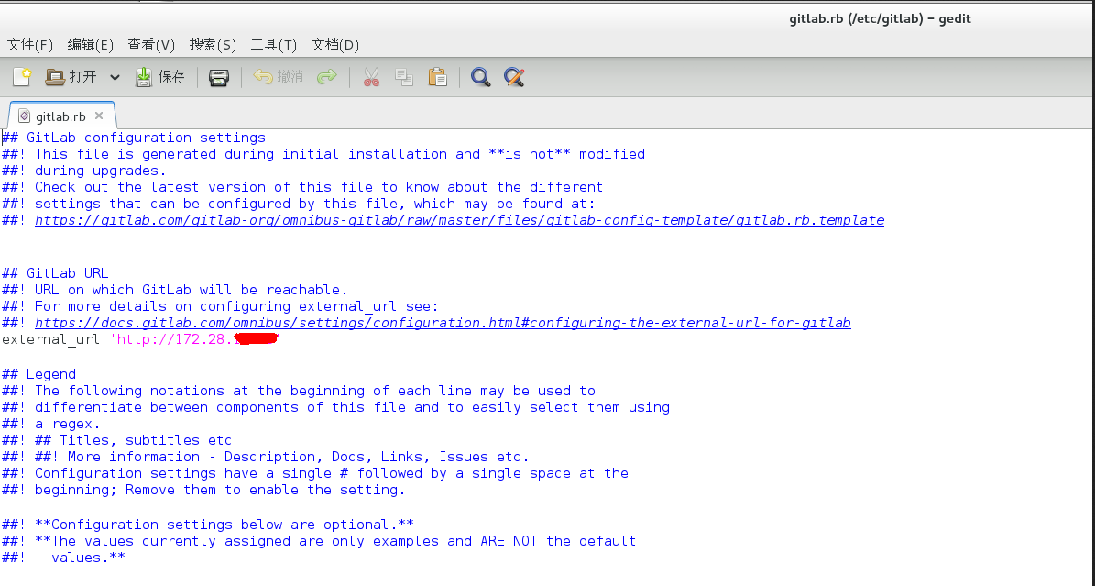Open Find with magnifier icon

click(x=480, y=77)
